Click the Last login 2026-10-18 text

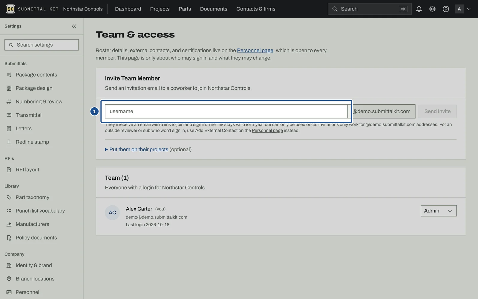(148, 225)
